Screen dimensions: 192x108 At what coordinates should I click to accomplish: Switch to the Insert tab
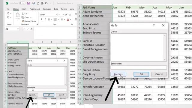click(x=24, y=9)
